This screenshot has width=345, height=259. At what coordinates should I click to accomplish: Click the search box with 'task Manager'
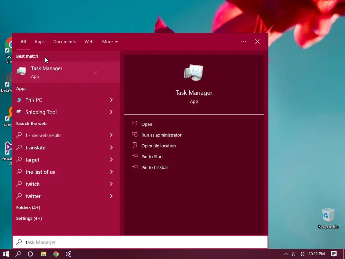tap(140, 242)
